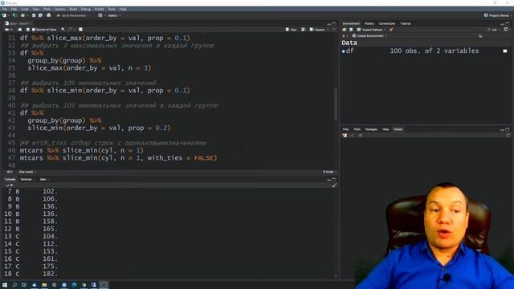Open the R Script file type dropdown
514x289 pixels.
[329, 172]
